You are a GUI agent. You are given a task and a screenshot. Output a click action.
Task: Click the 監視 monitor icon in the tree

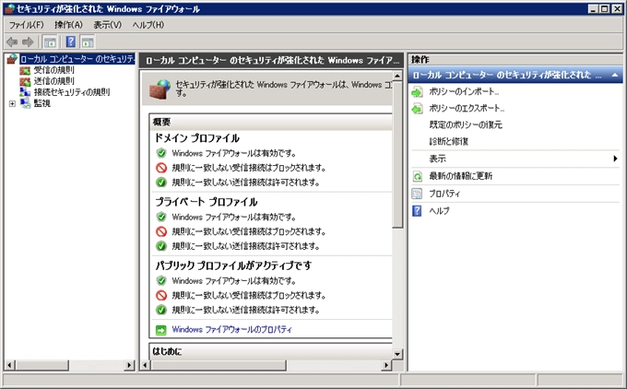[25, 103]
